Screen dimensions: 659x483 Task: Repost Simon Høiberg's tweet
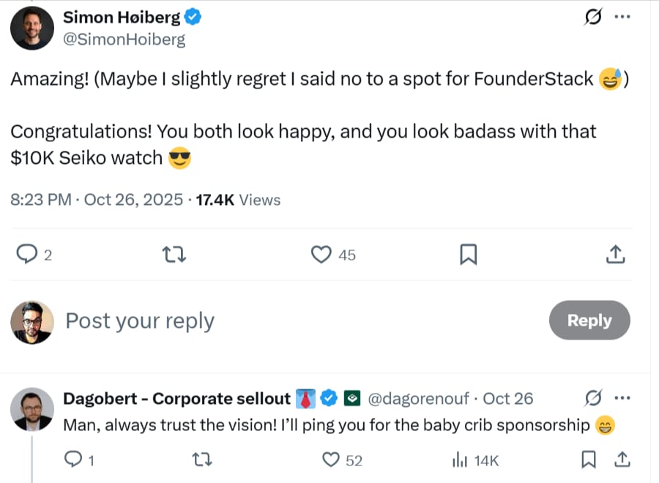point(174,254)
